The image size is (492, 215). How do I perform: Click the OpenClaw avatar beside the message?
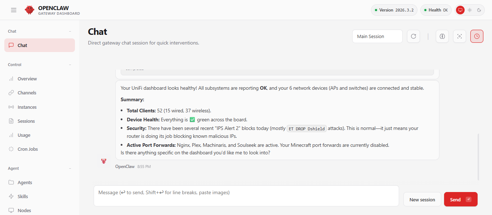click(104, 161)
